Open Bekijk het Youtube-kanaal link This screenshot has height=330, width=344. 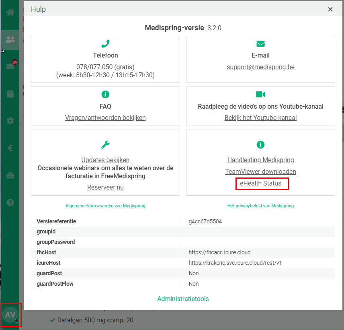260,118
